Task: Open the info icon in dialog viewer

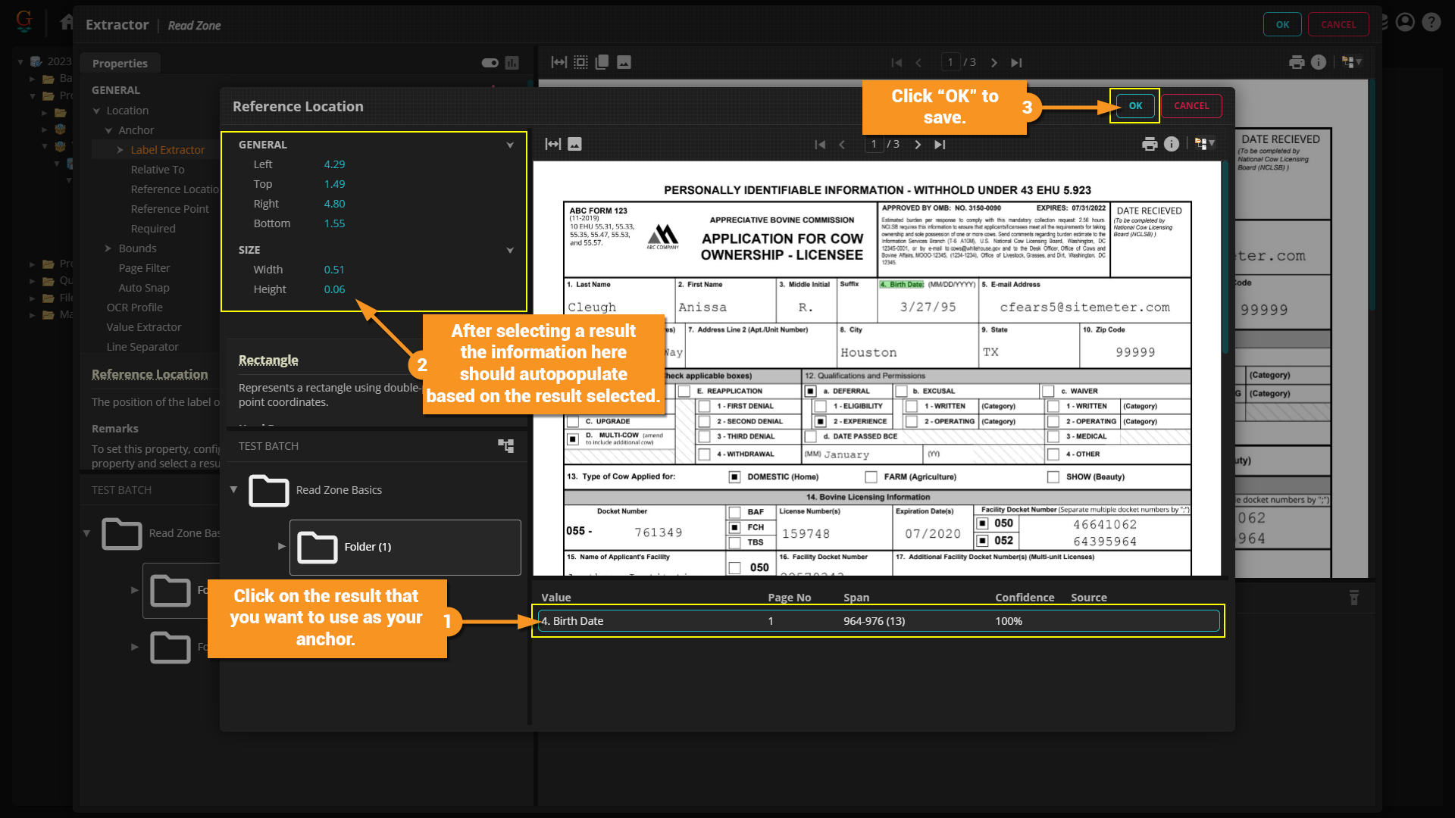Action: click(1172, 144)
